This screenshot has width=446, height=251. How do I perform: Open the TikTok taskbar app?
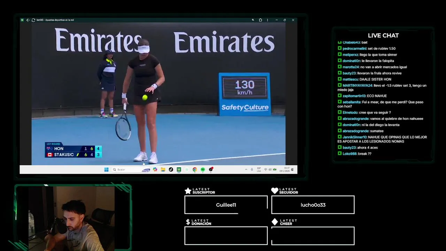pos(171,169)
